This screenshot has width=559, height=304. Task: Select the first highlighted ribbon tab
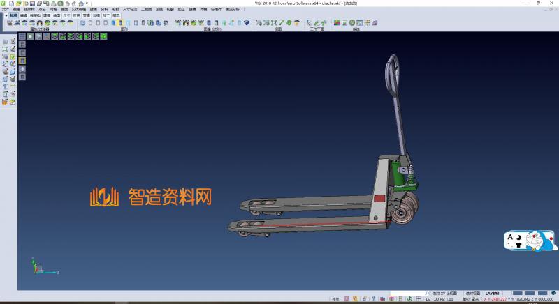[13, 15]
